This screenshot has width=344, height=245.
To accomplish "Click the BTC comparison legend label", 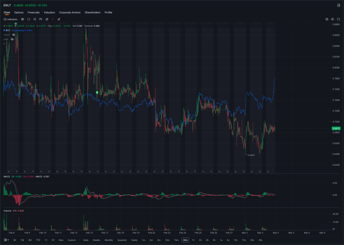I will point(8,30).
